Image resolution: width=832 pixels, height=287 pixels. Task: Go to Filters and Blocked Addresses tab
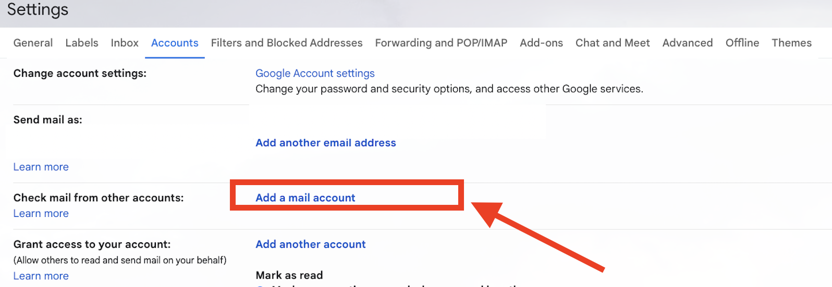pyautogui.click(x=287, y=43)
